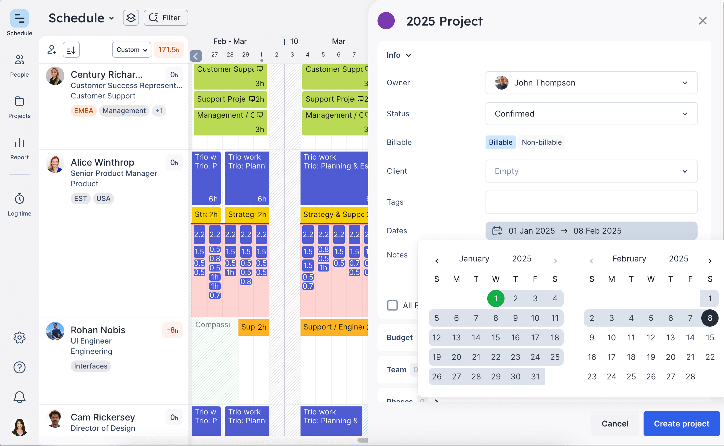Open the Filter panel
724x446 pixels.
[x=165, y=18]
